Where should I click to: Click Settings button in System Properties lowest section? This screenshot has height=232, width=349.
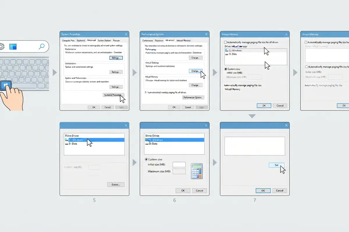point(116,87)
